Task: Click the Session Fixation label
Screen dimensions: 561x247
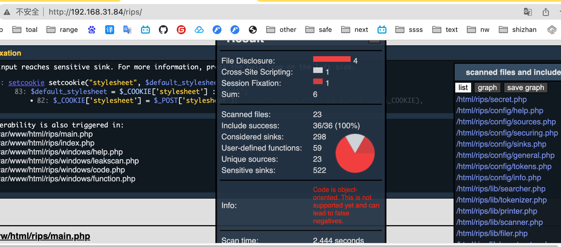Action: pyautogui.click(x=250, y=83)
